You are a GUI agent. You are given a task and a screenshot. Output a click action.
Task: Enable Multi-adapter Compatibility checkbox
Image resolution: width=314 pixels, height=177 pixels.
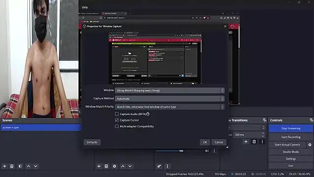117,126
